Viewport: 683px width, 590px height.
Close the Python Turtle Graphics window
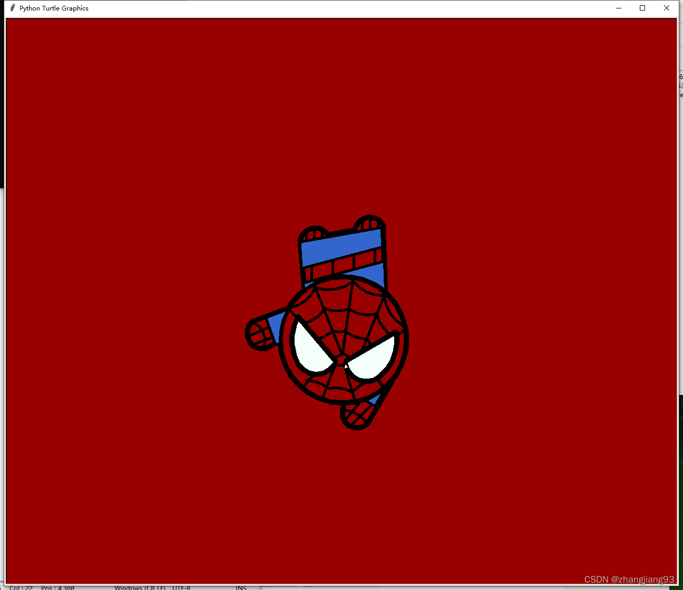click(667, 8)
